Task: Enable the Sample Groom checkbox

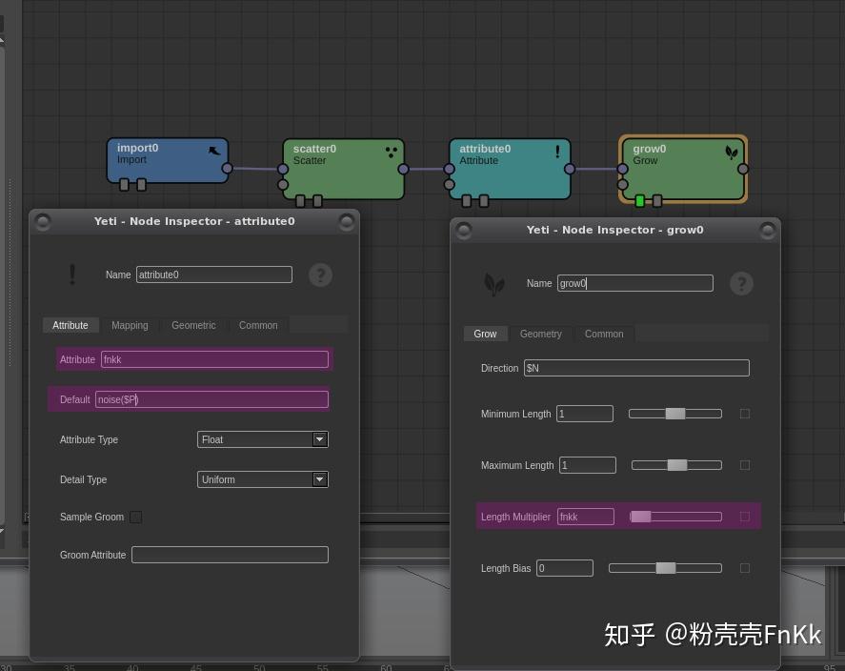Action: pyautogui.click(x=135, y=517)
